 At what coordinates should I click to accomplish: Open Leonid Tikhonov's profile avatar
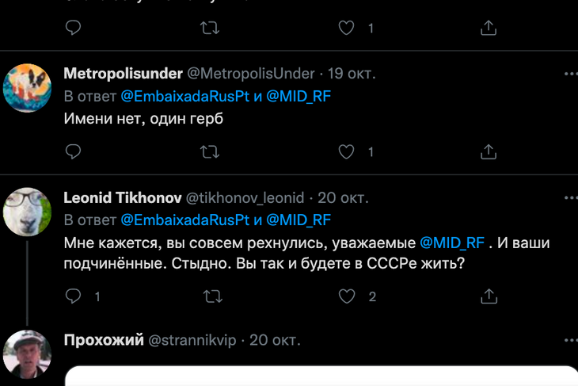[x=28, y=212]
